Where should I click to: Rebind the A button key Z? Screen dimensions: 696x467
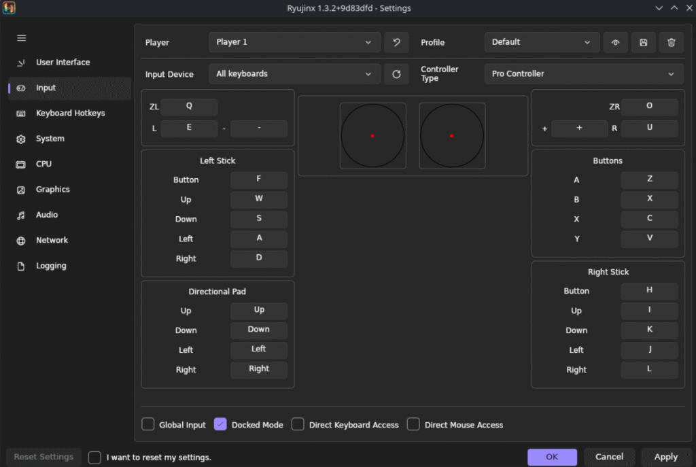coord(649,179)
